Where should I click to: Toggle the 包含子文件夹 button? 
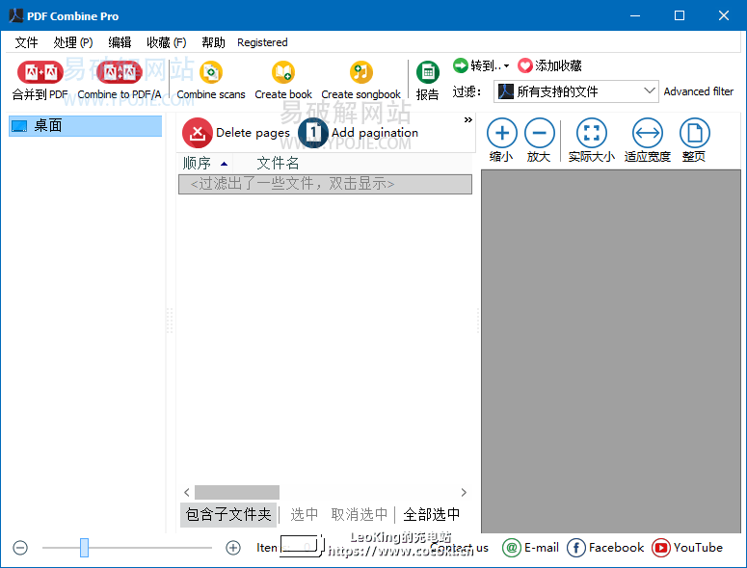tap(228, 514)
